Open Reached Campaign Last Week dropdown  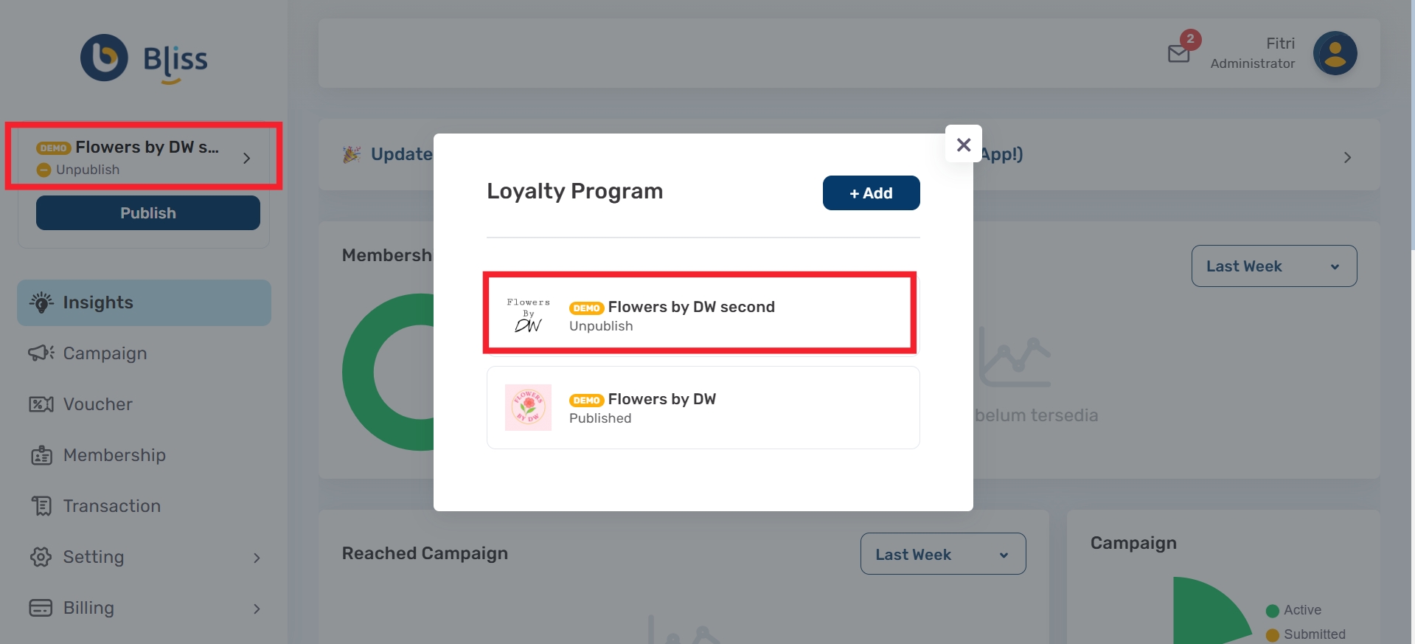click(x=942, y=554)
